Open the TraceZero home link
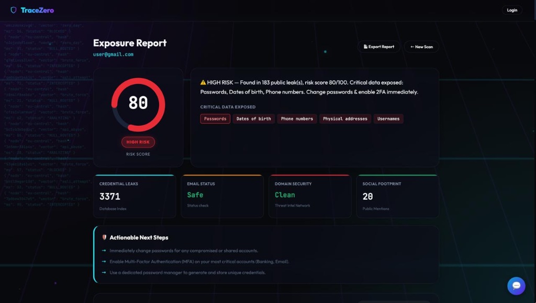This screenshot has height=303, width=536. point(32,10)
